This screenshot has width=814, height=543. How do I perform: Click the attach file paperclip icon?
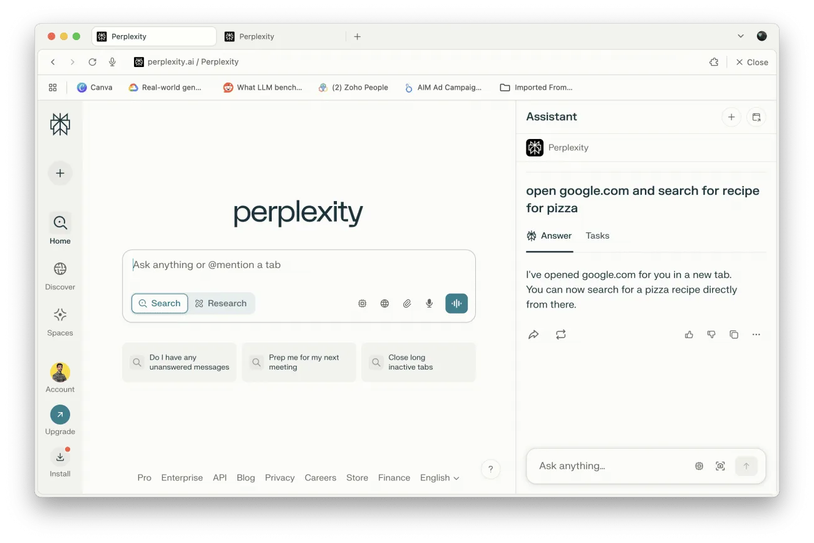coord(407,303)
